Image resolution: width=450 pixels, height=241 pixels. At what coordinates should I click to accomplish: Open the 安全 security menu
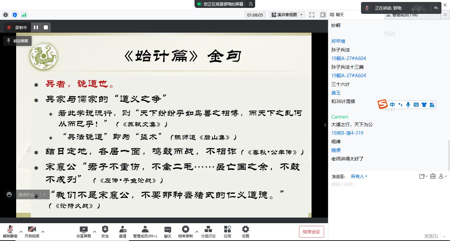(105, 231)
